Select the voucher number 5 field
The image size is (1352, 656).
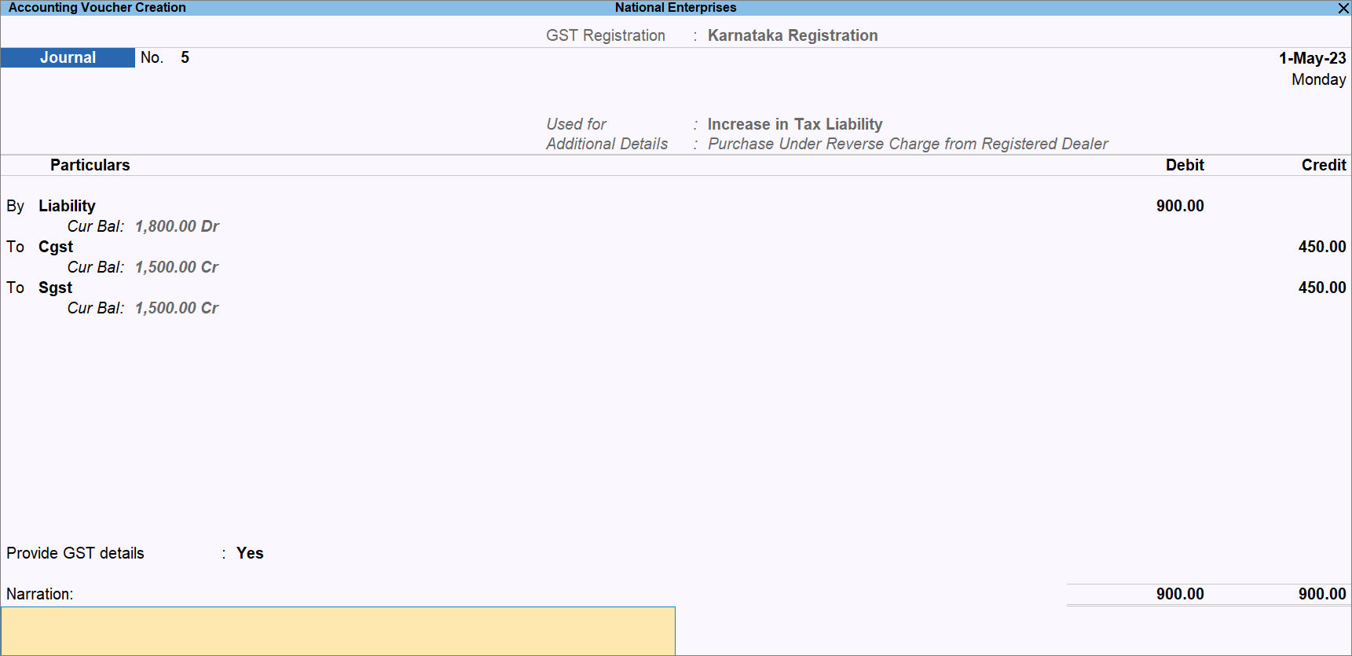185,58
